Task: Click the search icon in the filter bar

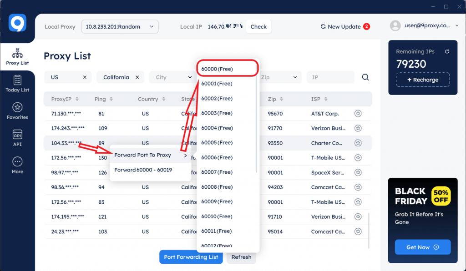Action: 365,77
